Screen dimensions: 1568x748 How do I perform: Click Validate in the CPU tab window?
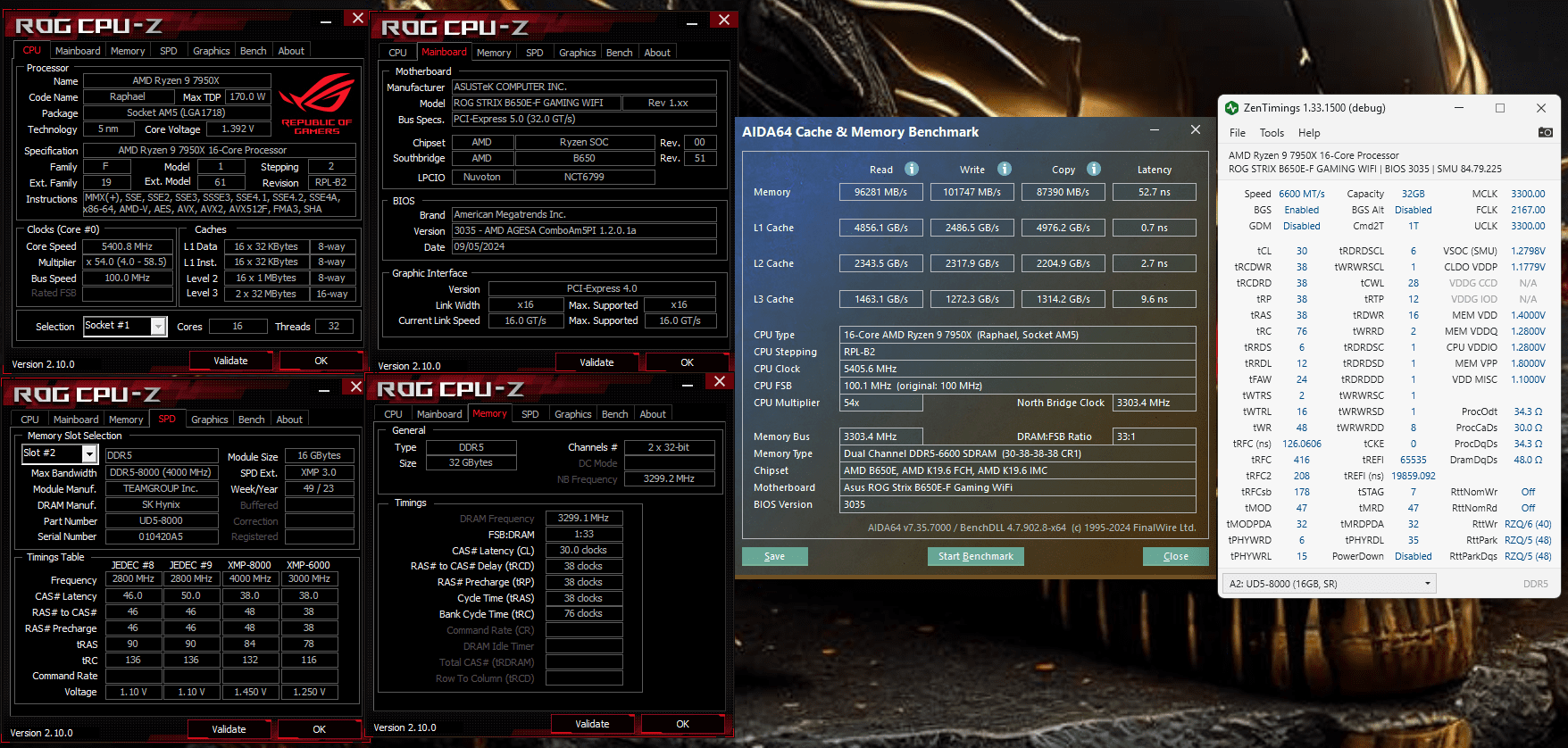(230, 361)
